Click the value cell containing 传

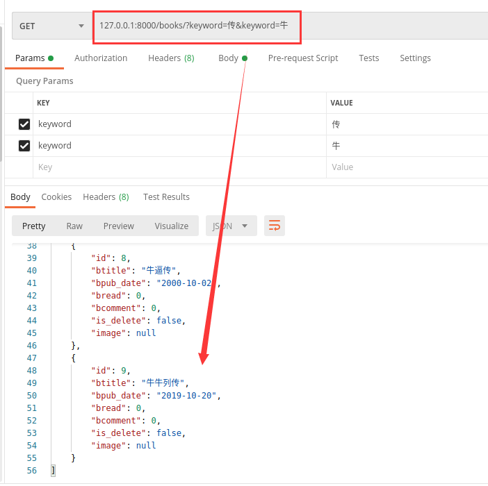tap(407, 124)
